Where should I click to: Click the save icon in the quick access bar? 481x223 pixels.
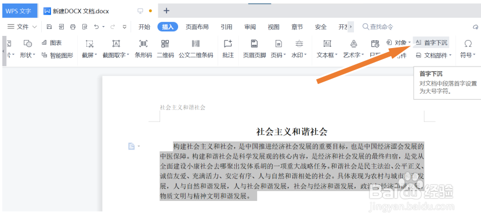(x=49, y=27)
